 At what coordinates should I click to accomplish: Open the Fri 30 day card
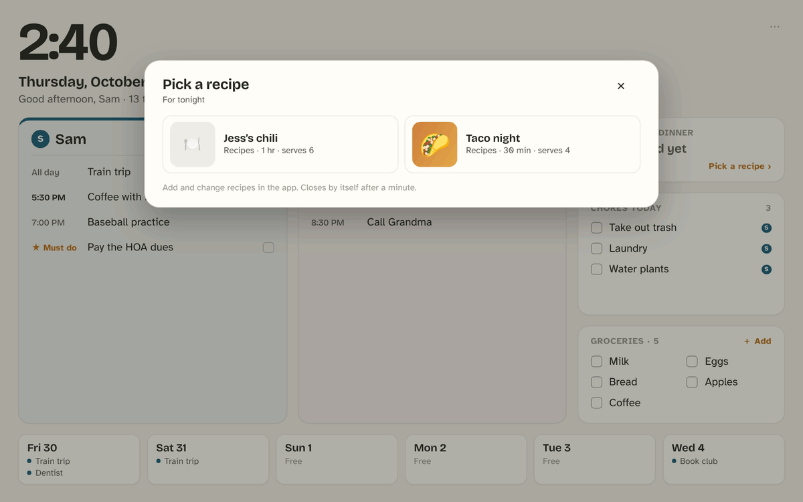[79, 459]
